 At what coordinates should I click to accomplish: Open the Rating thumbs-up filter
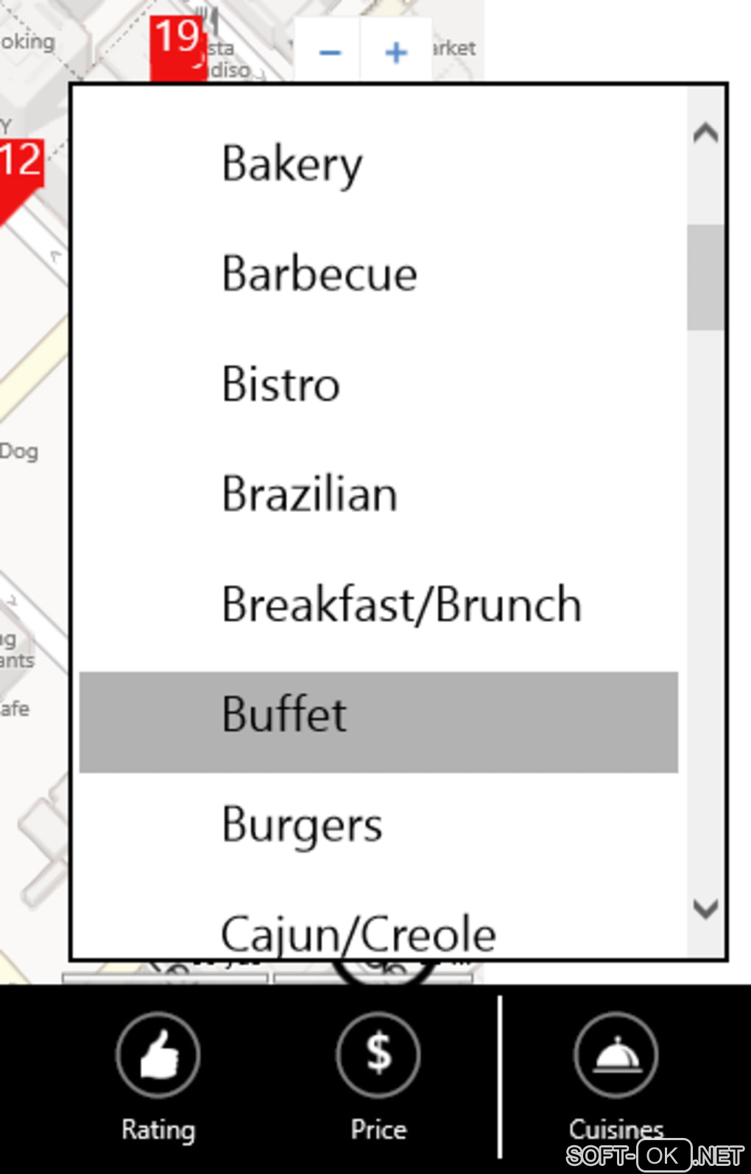[x=158, y=1055]
